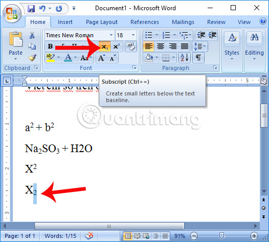Redo the last action
Image resolution: width=269 pixels, height=242 pixels.
[x=59, y=8]
